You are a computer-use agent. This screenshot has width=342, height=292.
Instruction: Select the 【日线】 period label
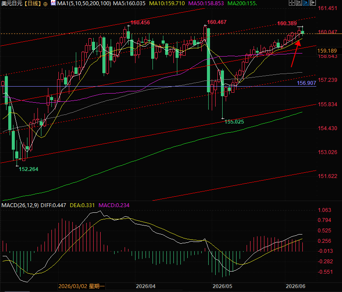(x=32, y=3)
